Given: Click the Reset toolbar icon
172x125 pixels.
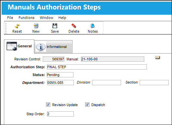Looking at the screenshot, I should 17,26.
